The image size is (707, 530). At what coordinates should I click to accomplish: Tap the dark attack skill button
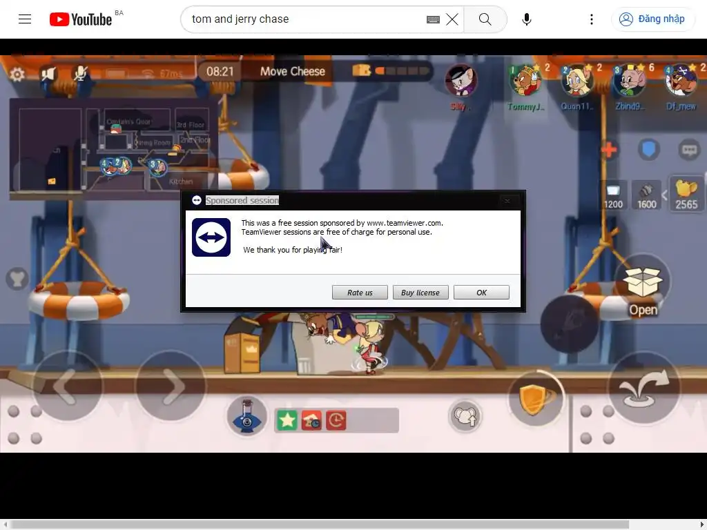pos(570,324)
